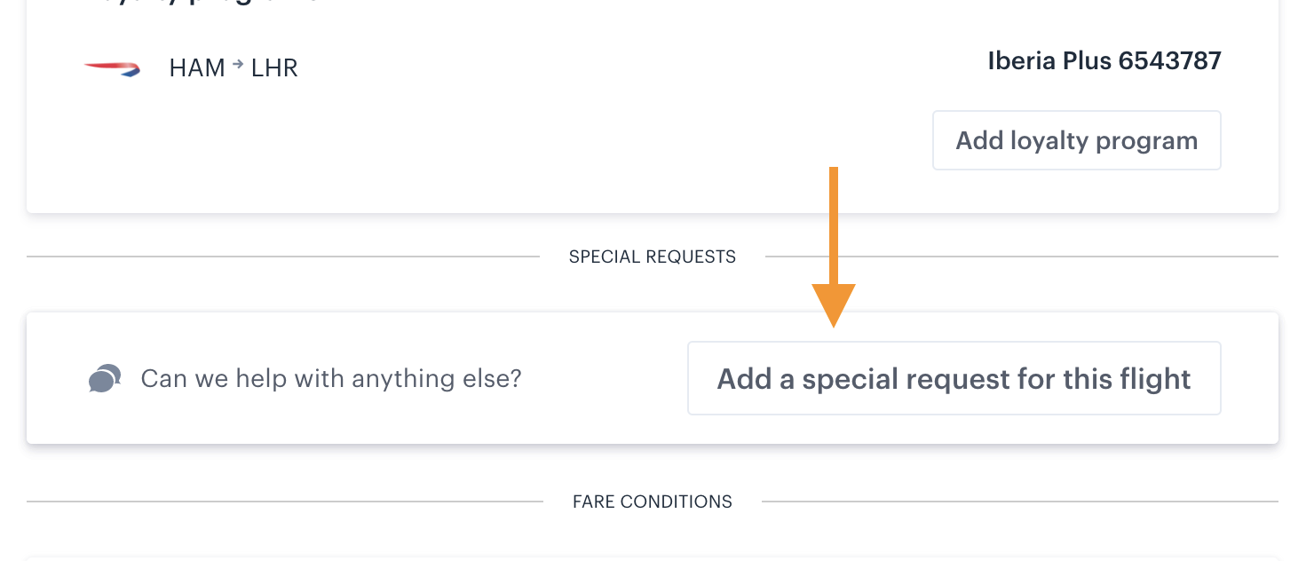Click the chat bubbles icon
The width and height of the screenshot is (1314, 561).
[105, 378]
